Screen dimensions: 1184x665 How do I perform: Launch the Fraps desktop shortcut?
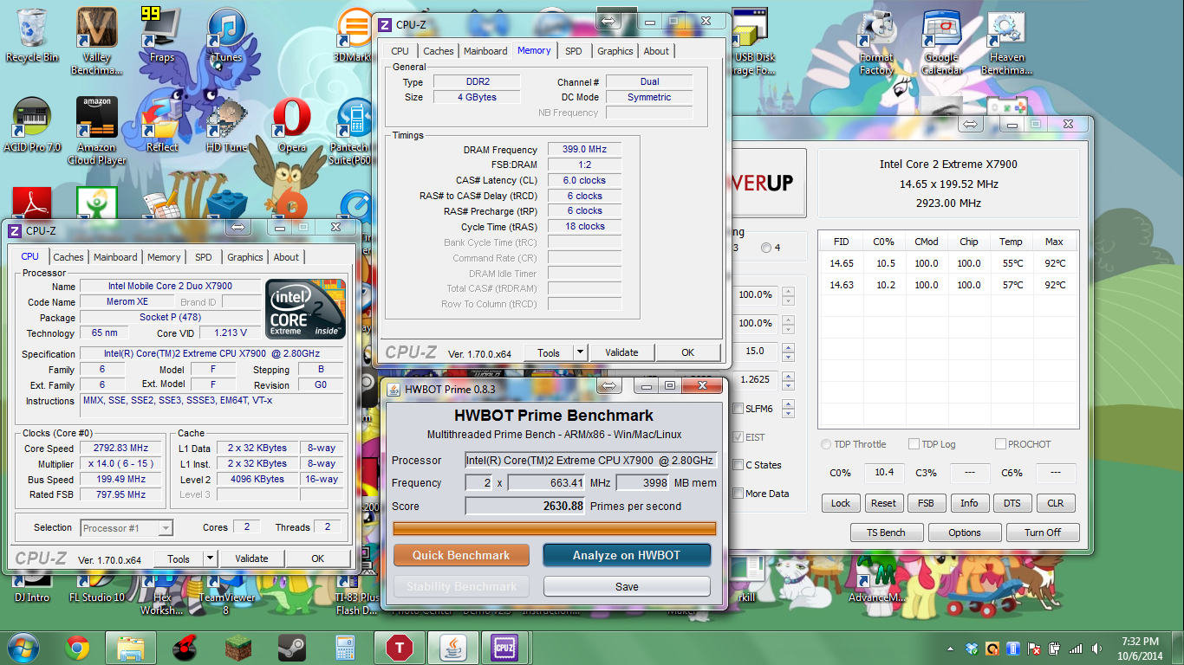(x=162, y=35)
